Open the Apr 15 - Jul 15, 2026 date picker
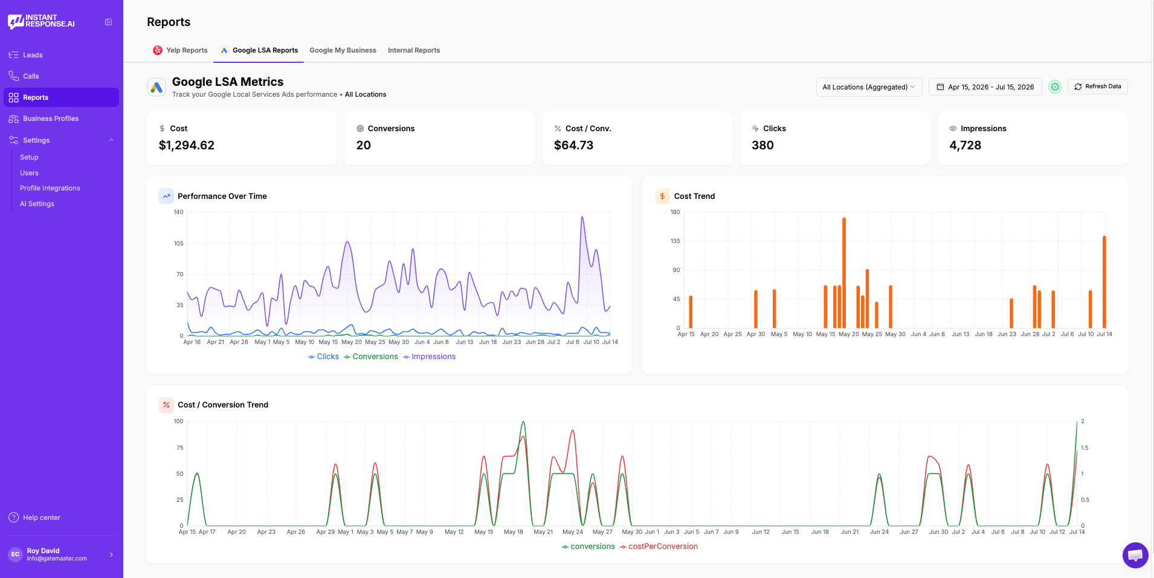The image size is (1154, 578). tap(985, 87)
